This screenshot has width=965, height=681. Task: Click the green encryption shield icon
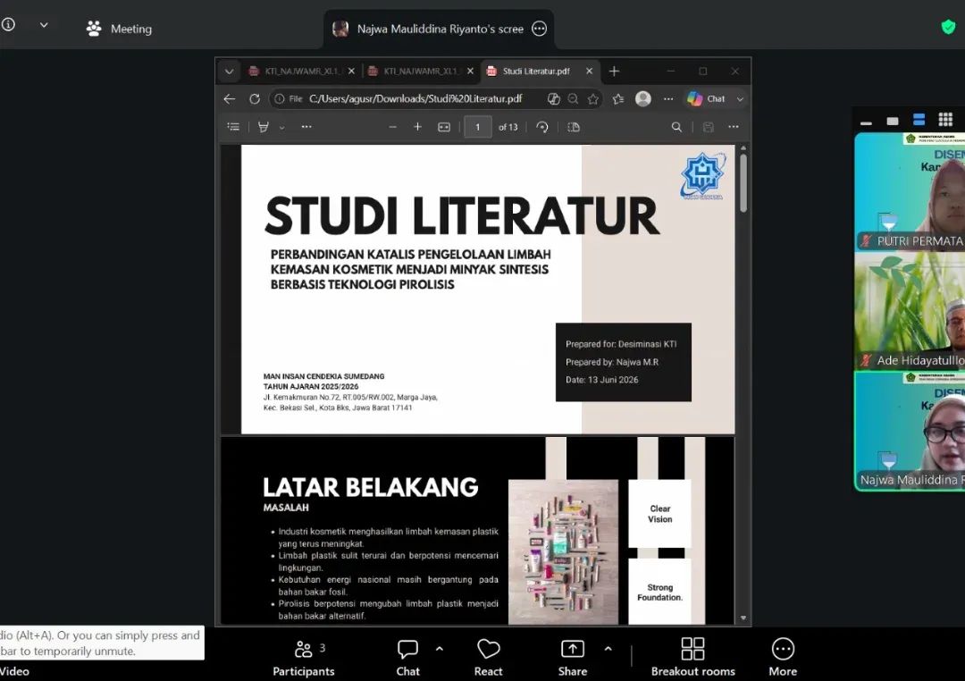(948, 27)
